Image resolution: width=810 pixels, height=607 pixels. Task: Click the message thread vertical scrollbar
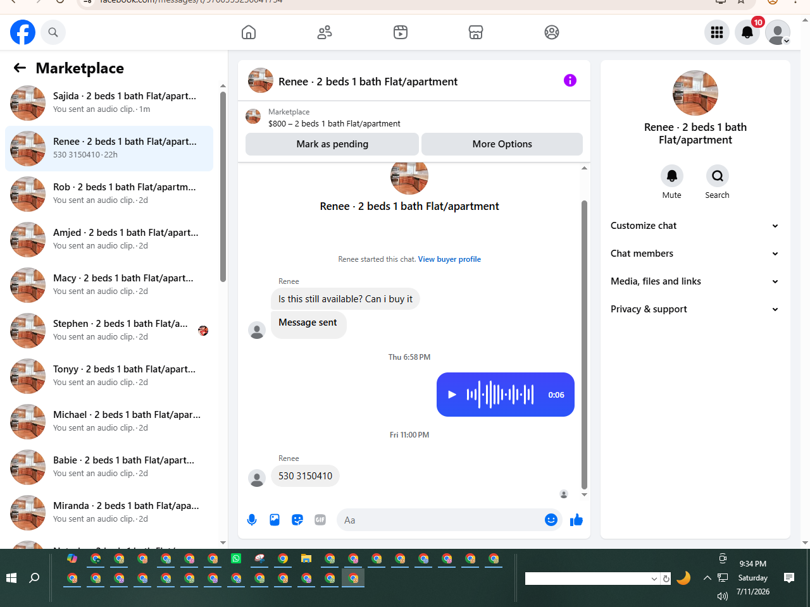[x=584, y=345]
